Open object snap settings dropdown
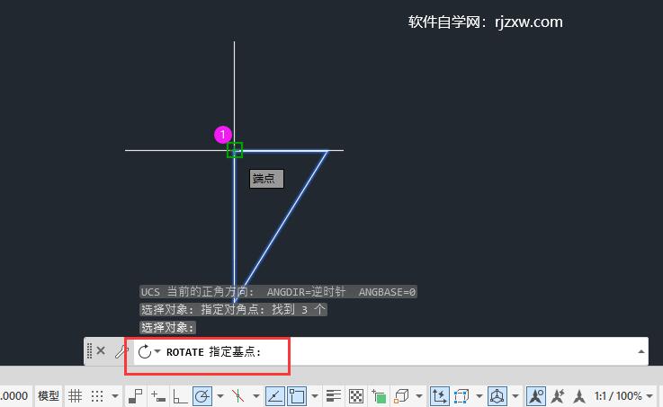This screenshot has width=663, height=407. [314, 396]
